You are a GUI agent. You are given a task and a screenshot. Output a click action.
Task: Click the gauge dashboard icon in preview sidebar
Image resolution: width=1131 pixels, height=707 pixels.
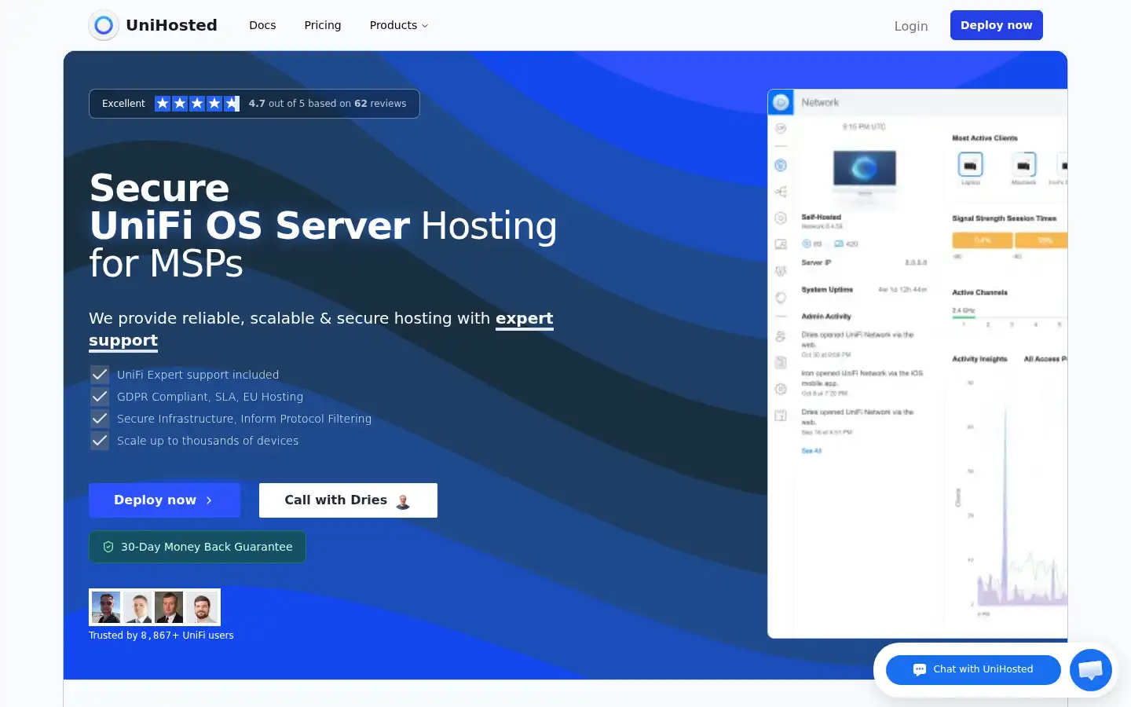pos(781,128)
